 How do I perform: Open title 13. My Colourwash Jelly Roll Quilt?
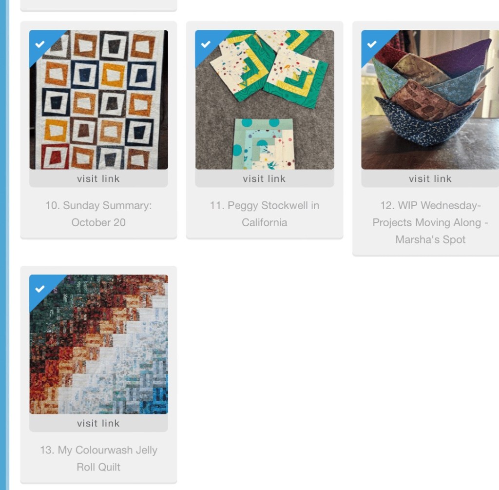pos(98,458)
